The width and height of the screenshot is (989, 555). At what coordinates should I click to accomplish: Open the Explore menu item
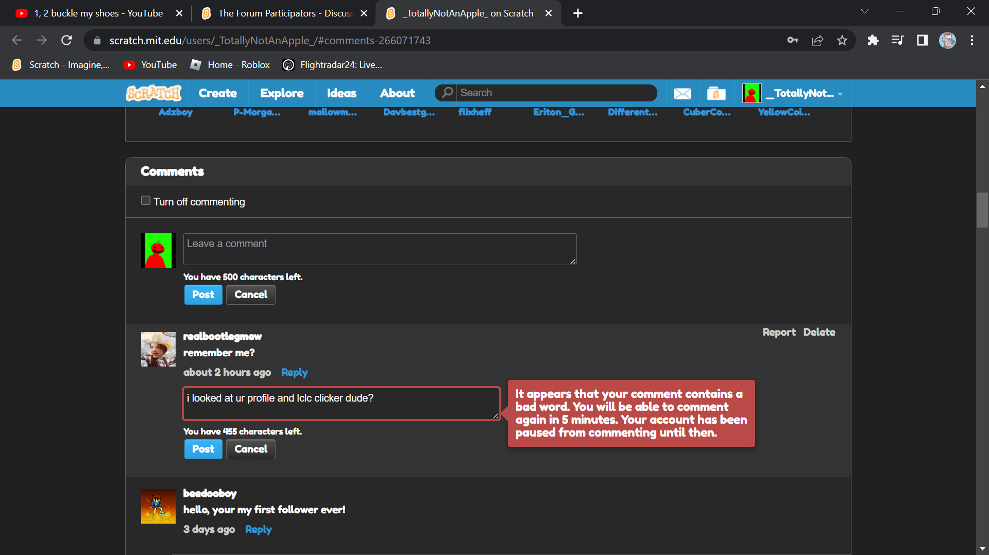tap(282, 93)
